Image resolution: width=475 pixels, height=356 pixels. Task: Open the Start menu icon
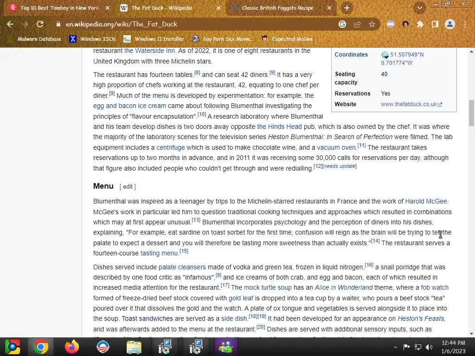pos(12,347)
